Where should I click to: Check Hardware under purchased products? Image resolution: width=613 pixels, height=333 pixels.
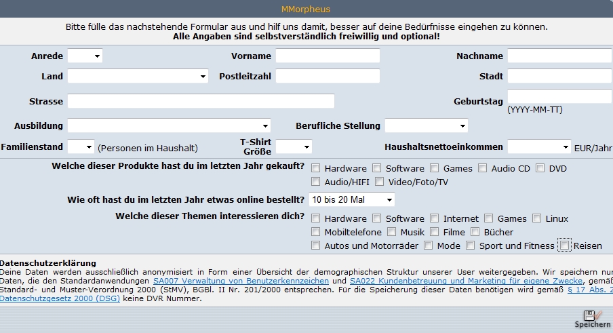315,168
